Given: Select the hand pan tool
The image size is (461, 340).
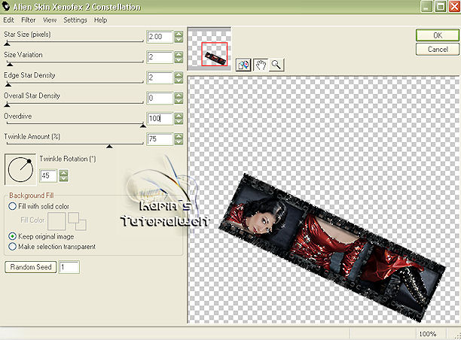Looking at the screenshot, I should point(261,65).
